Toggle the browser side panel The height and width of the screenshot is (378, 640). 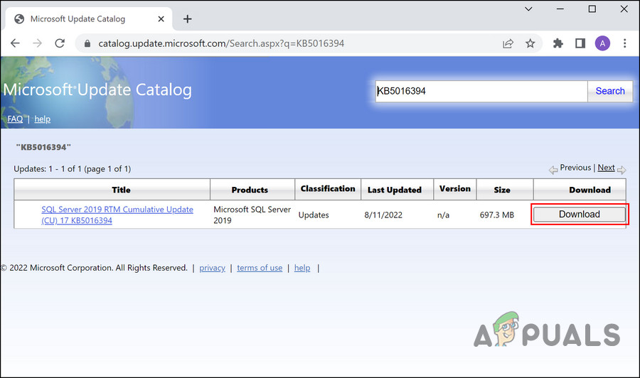580,43
